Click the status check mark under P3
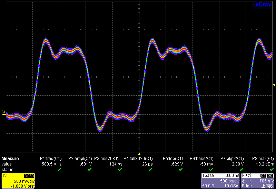Image resolution: width=276 pixels, height=189 pixels. coord(120,169)
